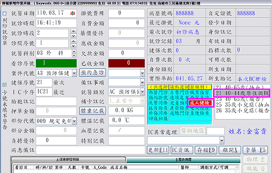The width and height of the screenshot is (272, 173).
Task: Decrease 診間序號 with the down arrow
Action: click(x=73, y=46)
